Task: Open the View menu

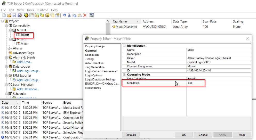Action: click(x=20, y=10)
